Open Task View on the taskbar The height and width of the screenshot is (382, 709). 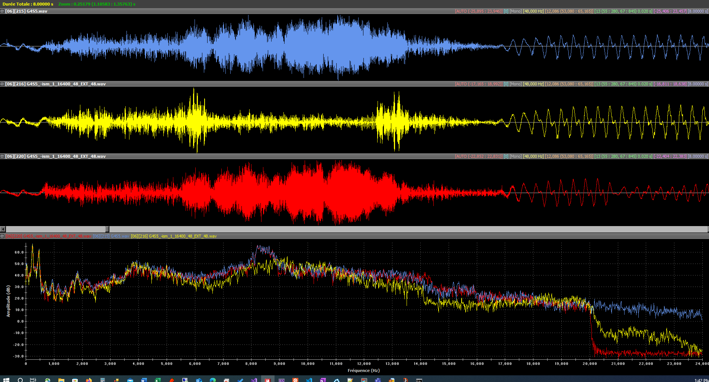(x=33, y=380)
